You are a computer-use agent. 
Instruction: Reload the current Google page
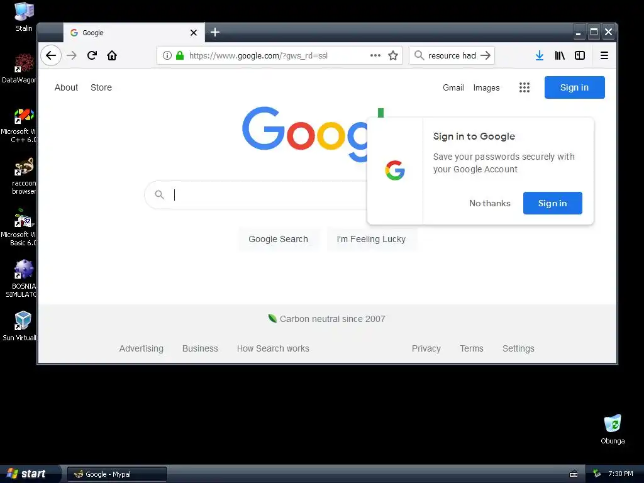[x=92, y=55]
